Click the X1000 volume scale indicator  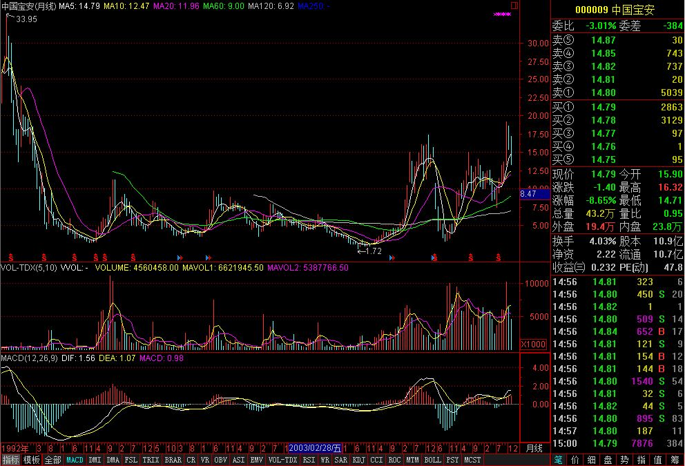coord(533,344)
